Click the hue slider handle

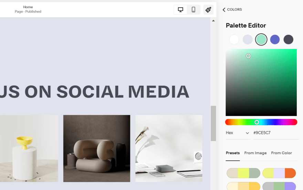point(257,122)
